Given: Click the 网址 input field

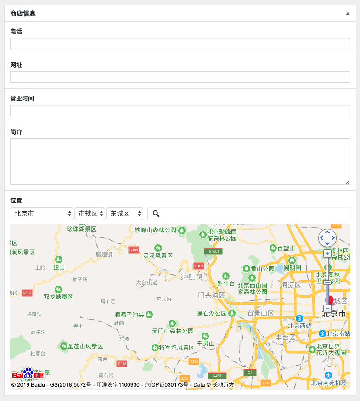Looking at the screenshot, I should click(180, 77).
